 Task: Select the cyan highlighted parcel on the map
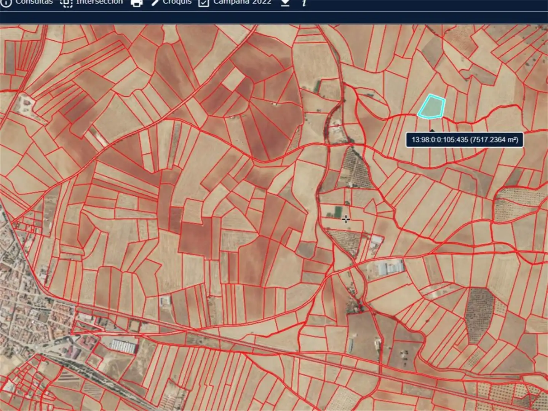432,107
